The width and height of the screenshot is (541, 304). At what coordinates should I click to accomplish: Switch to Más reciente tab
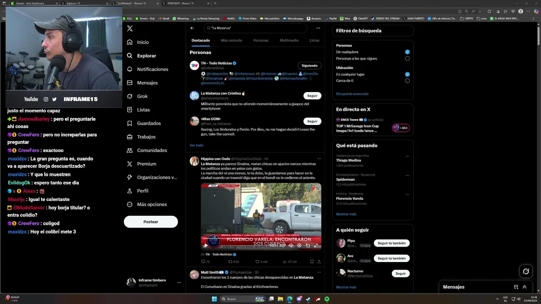[231, 41]
